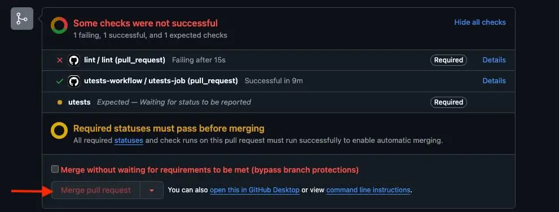Click the Required badge on the utests row
This screenshot has height=212, width=559.
coord(448,102)
